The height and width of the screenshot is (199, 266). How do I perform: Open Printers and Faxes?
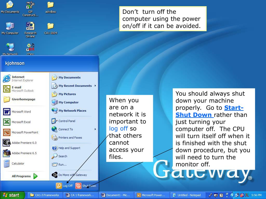[67, 138]
